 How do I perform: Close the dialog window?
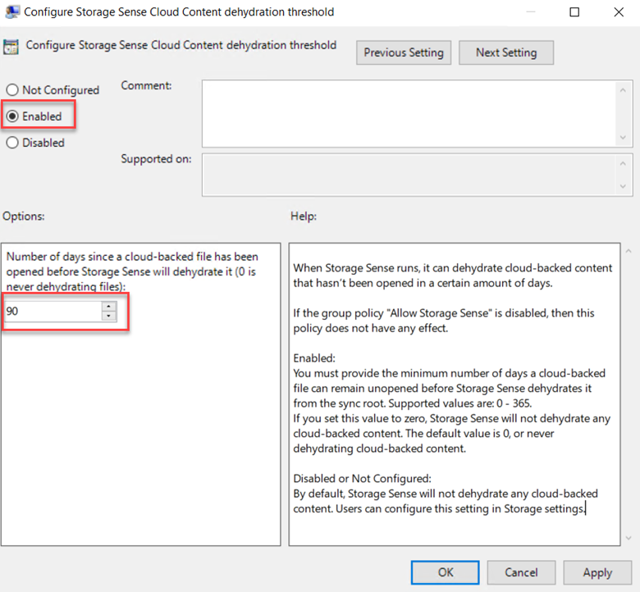(x=619, y=12)
